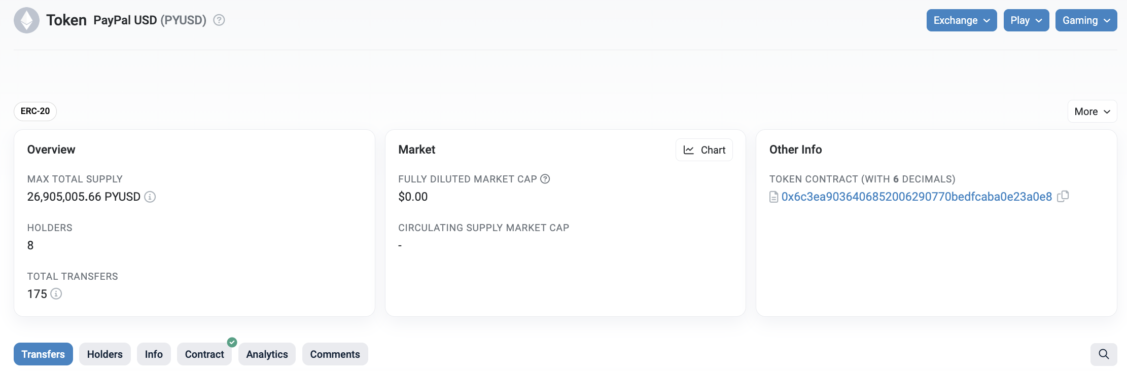Click the ERC-20 badge
The image size is (1127, 371).
pos(35,112)
